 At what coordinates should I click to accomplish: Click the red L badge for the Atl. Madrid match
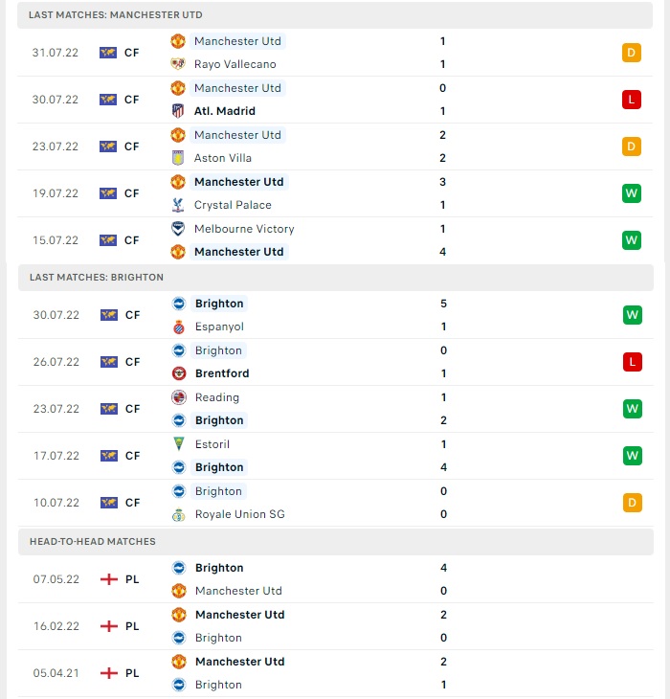(632, 100)
